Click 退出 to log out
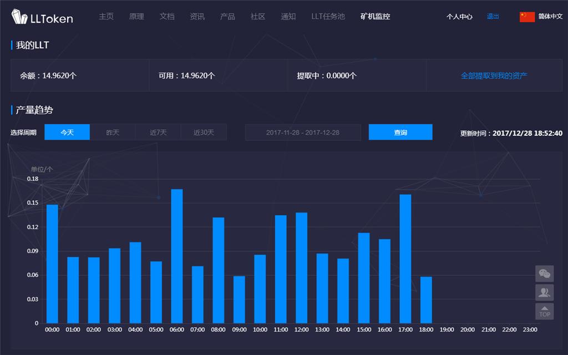The width and height of the screenshot is (568, 355). coord(492,16)
